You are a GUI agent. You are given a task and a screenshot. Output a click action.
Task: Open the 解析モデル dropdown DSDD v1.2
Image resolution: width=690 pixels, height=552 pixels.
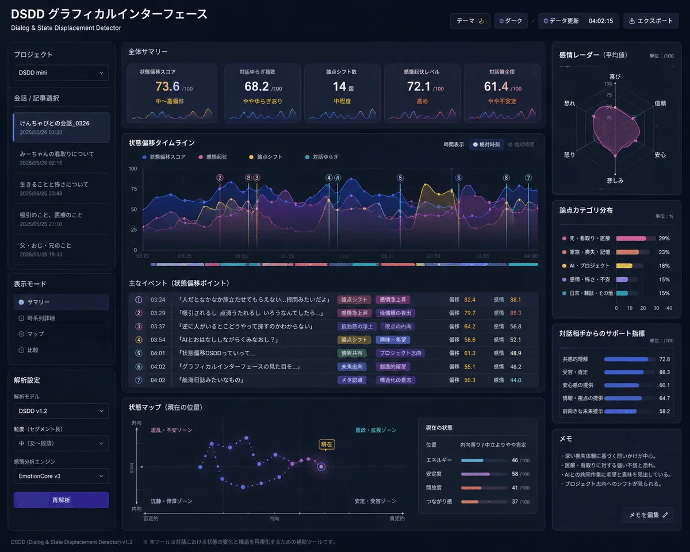pyautogui.click(x=61, y=411)
